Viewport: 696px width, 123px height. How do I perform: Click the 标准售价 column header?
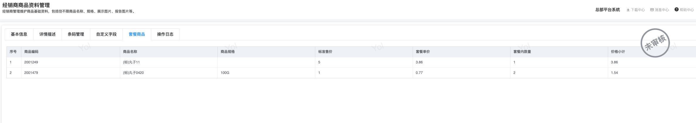325,52
